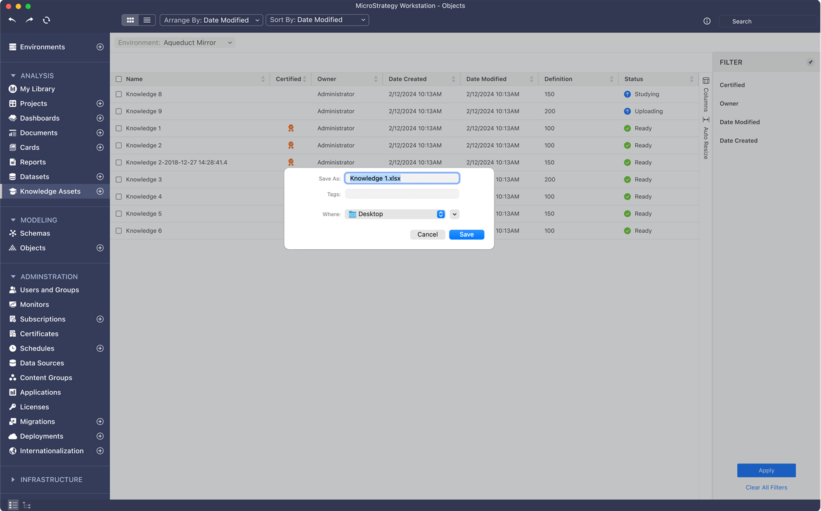Open the Arrange By dropdown
Image resolution: width=821 pixels, height=511 pixels.
coord(211,20)
